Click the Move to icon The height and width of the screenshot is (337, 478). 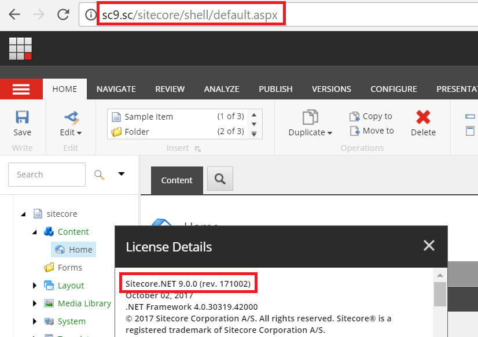click(x=355, y=131)
